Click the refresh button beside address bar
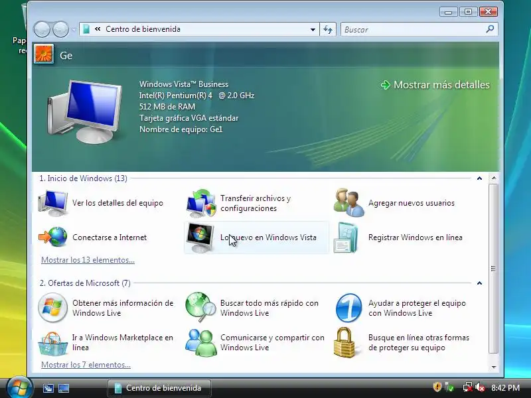Viewport: 531px width, 398px height. click(327, 29)
